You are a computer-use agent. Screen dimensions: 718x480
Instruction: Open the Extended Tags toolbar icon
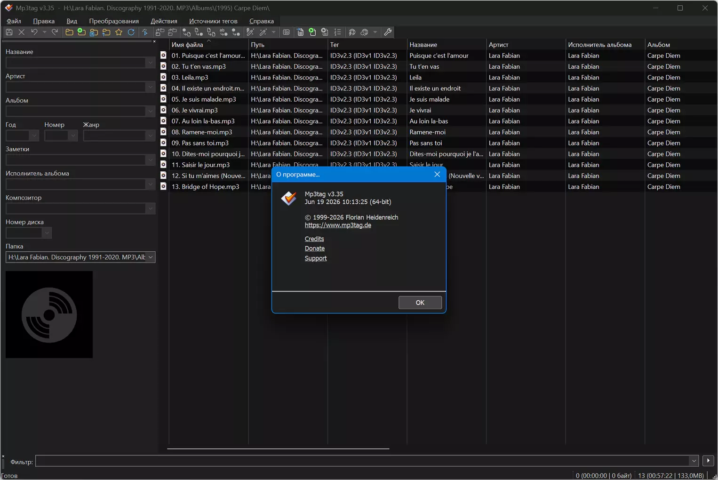pos(286,32)
